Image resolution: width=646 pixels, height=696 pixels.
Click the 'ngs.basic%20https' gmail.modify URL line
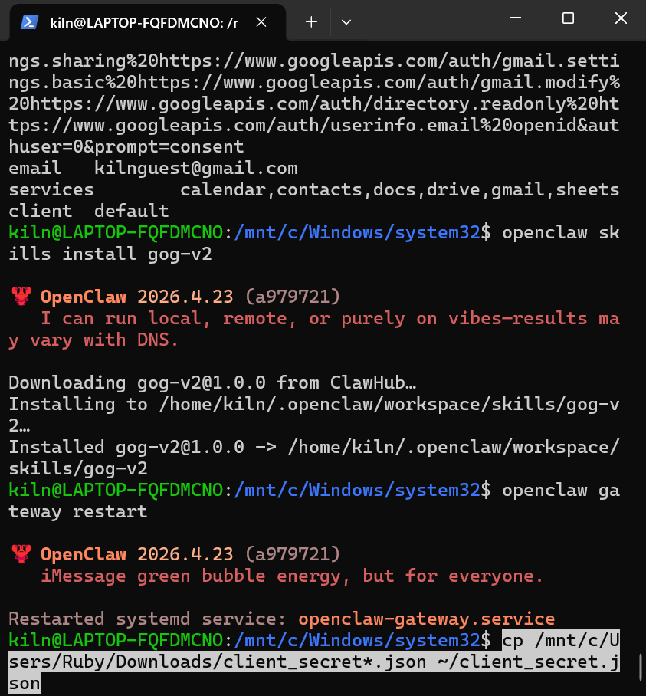pos(314,82)
